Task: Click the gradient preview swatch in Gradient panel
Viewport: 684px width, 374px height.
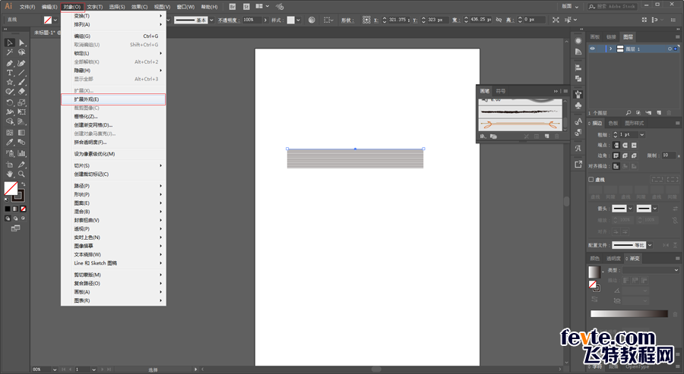Action: point(594,272)
